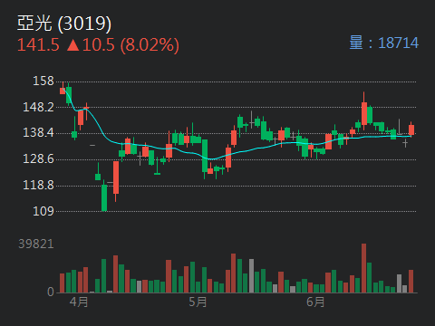Select the current price 141.5
Viewport: 435px width, 326px height.
coord(38,45)
